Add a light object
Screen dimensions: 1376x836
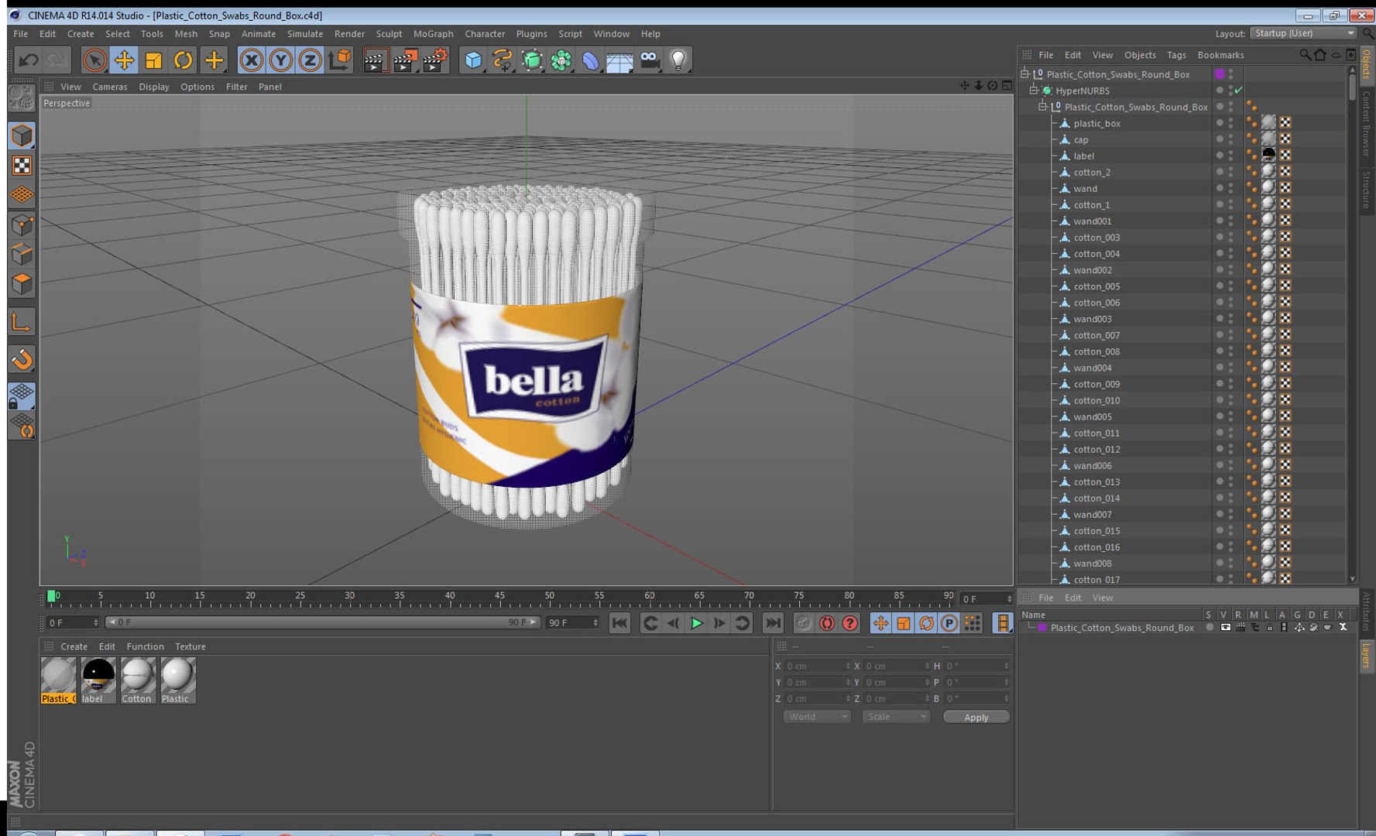[x=679, y=60]
